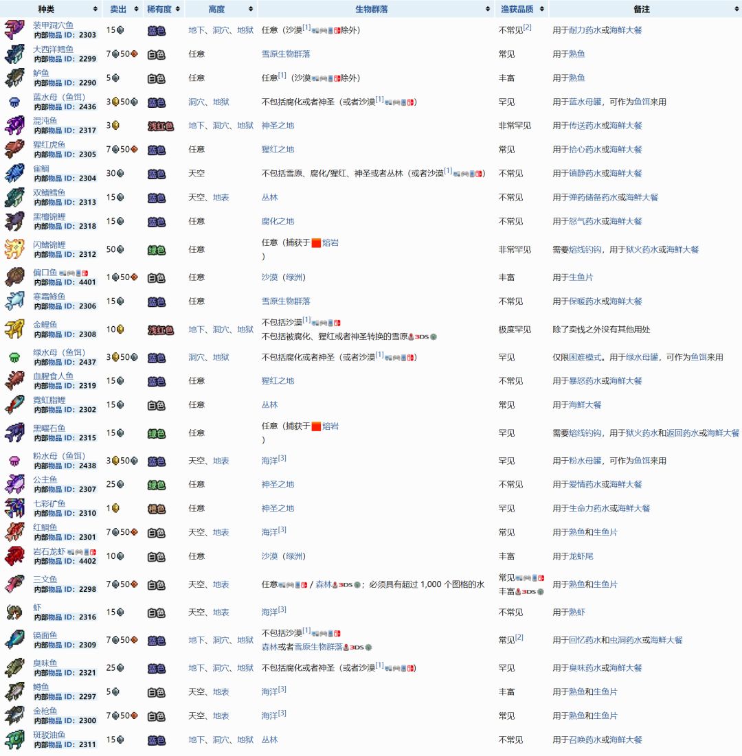
Task: Click the 金鲤鱼 golden carp icon
Action: tap(14, 330)
